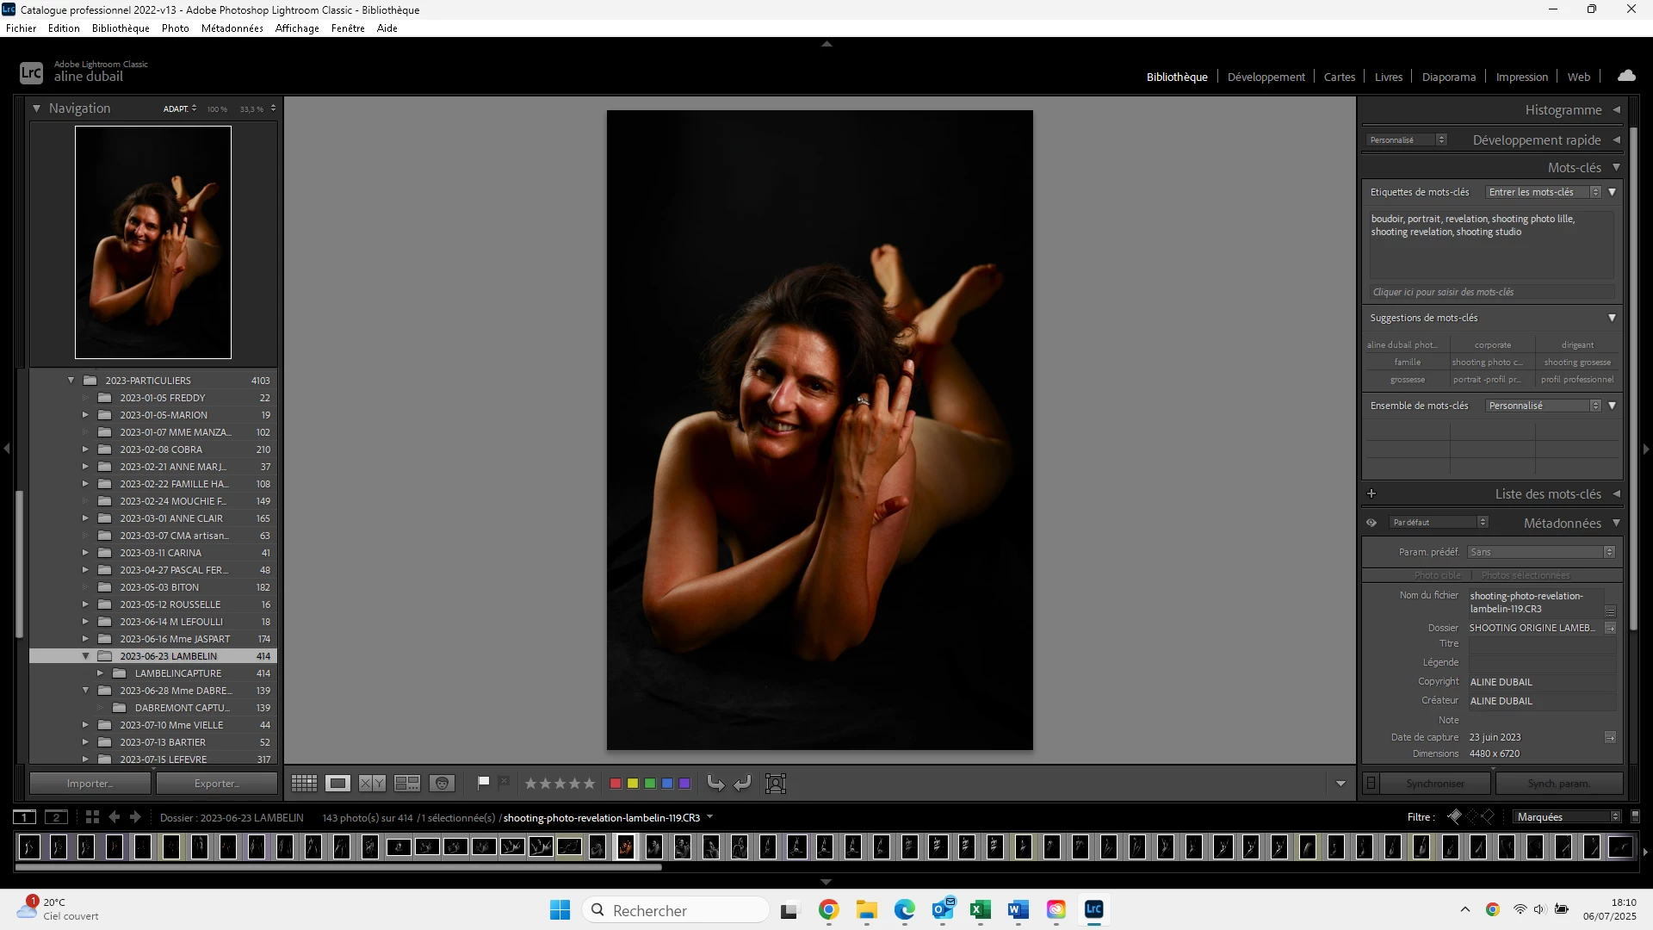Click the Exporter button
Viewport: 1653px width, 930px height.
pos(217,784)
